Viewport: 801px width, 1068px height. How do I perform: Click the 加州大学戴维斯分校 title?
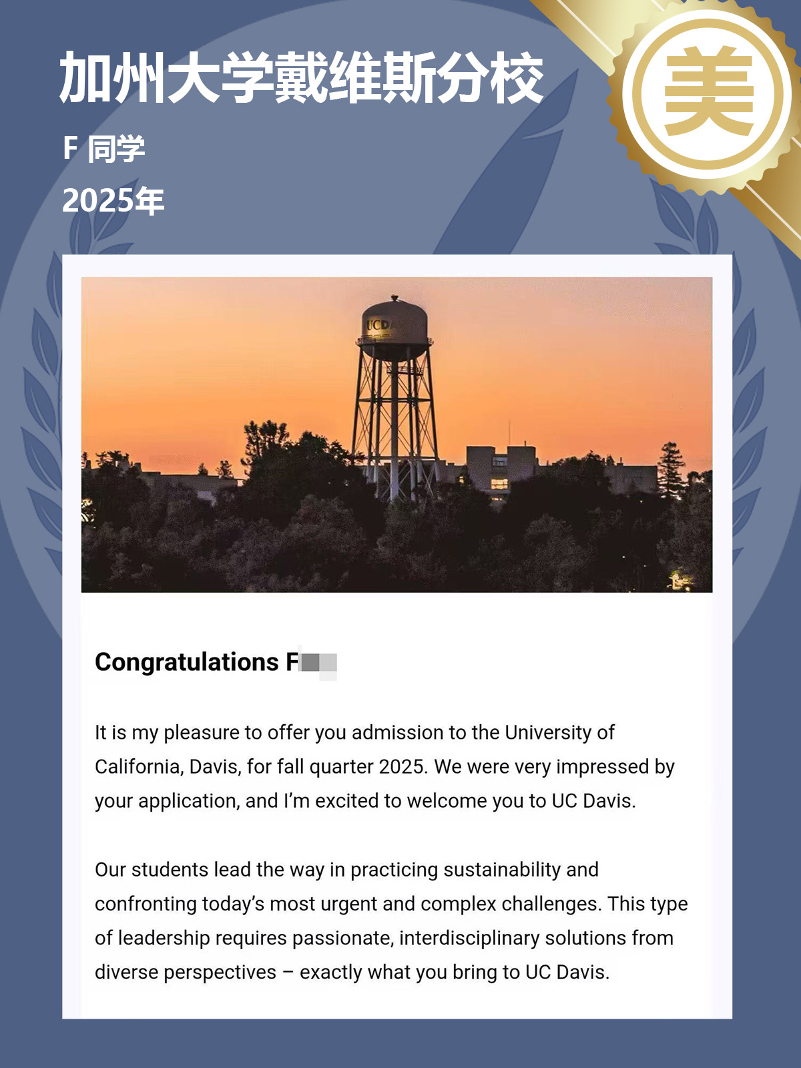click(x=301, y=79)
